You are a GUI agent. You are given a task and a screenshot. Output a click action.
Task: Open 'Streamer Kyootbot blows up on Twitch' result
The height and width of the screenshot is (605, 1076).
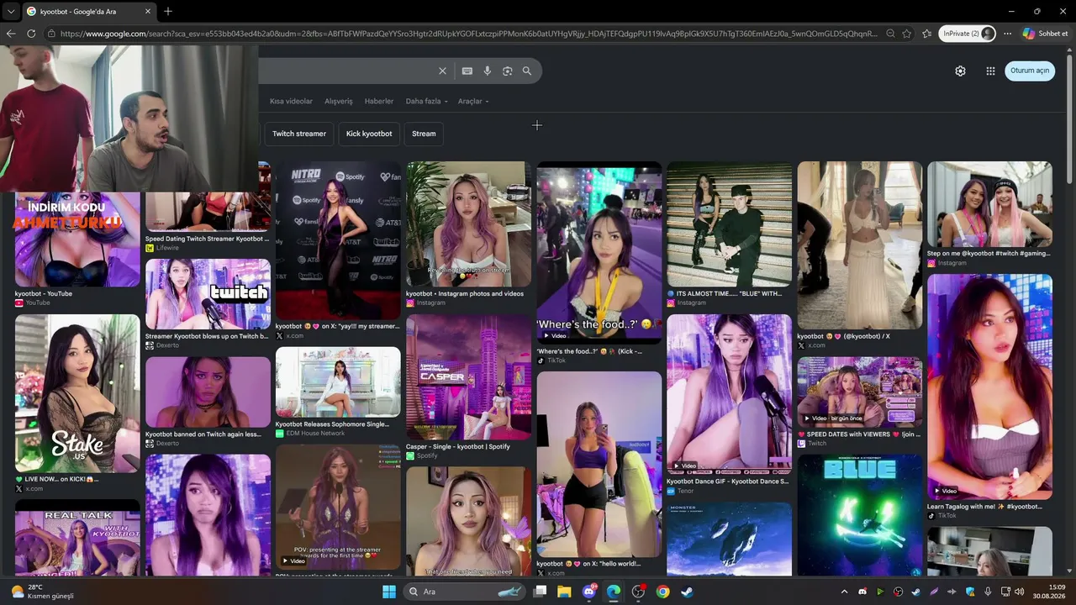pos(208,336)
